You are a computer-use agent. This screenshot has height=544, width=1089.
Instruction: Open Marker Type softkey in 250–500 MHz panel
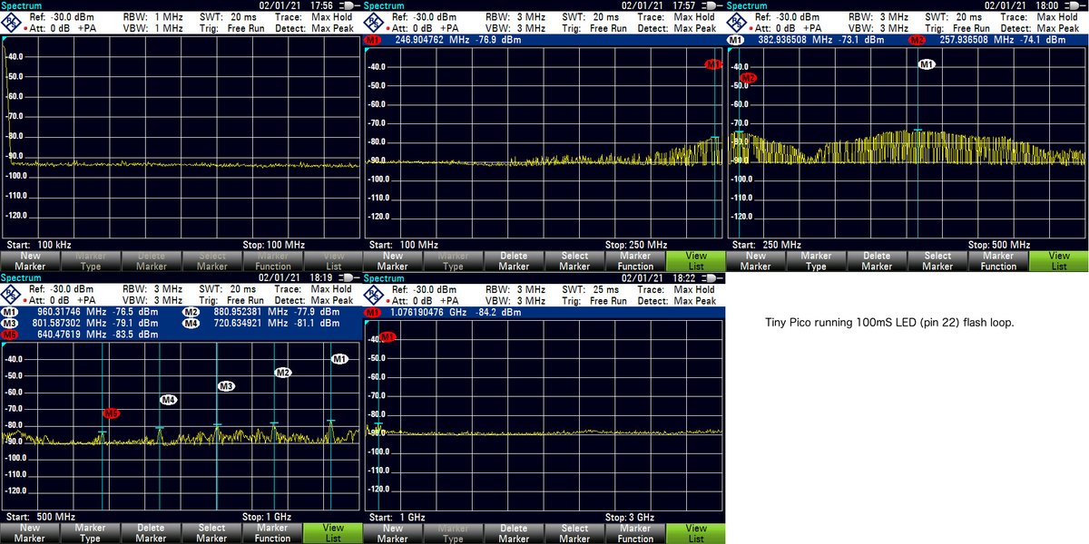tap(816, 261)
